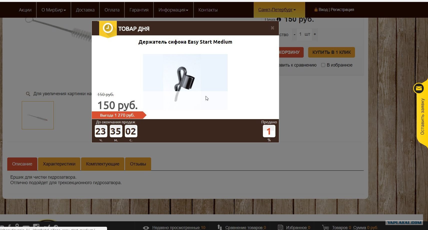Viewport: 428px width, 230px height.
Task: Click the Выгода 1 270 руб. banner
Action: pyautogui.click(x=119, y=115)
